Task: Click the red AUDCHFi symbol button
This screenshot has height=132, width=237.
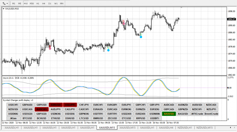Action: coord(41,109)
